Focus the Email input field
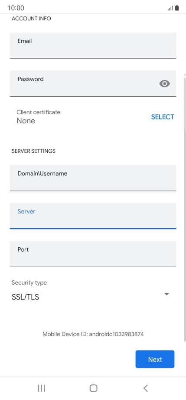This screenshot has height=400, width=186. (93, 46)
